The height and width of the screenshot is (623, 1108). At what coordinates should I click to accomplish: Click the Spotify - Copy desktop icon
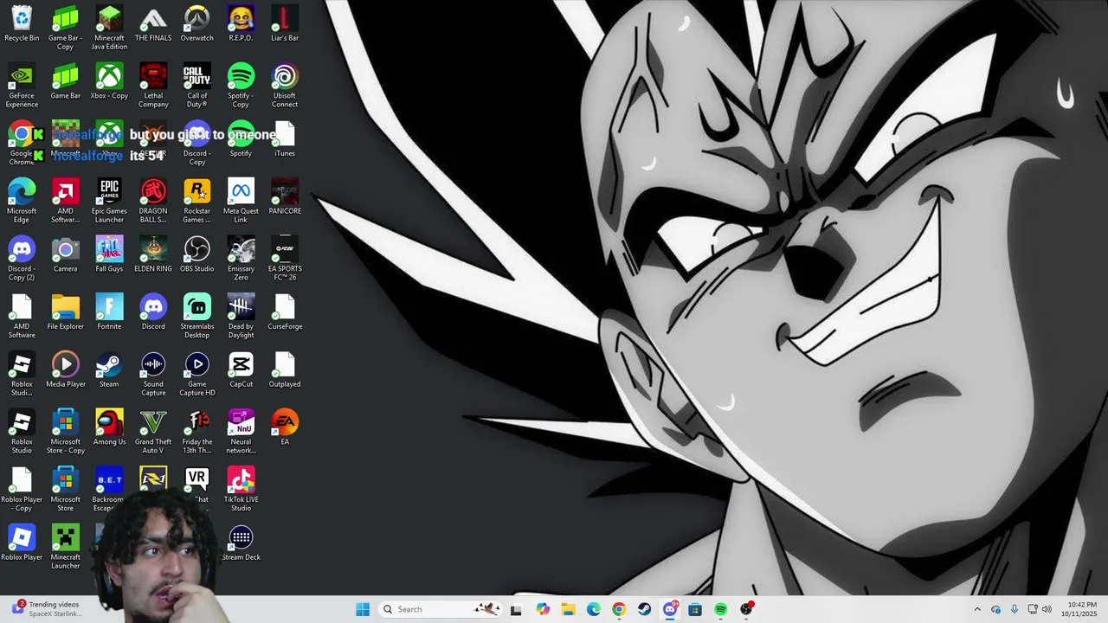tap(241, 86)
